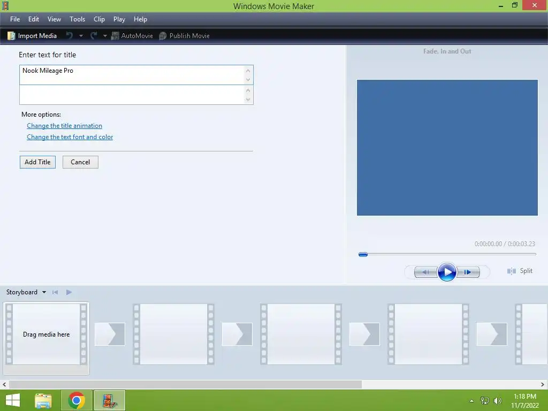The width and height of the screenshot is (548, 411).
Task: Open the Edit menu
Action: click(x=34, y=19)
